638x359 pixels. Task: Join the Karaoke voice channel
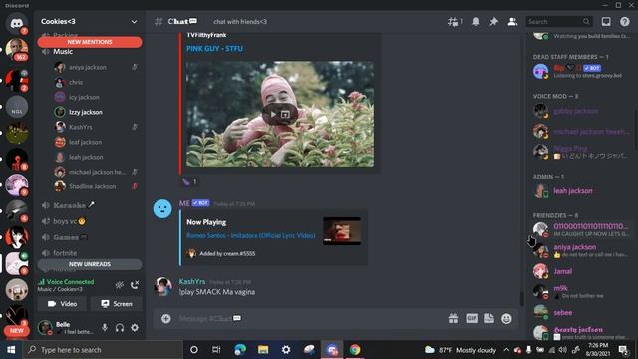[69, 205]
